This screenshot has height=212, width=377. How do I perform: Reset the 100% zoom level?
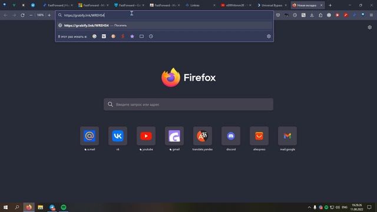[x=40, y=15]
